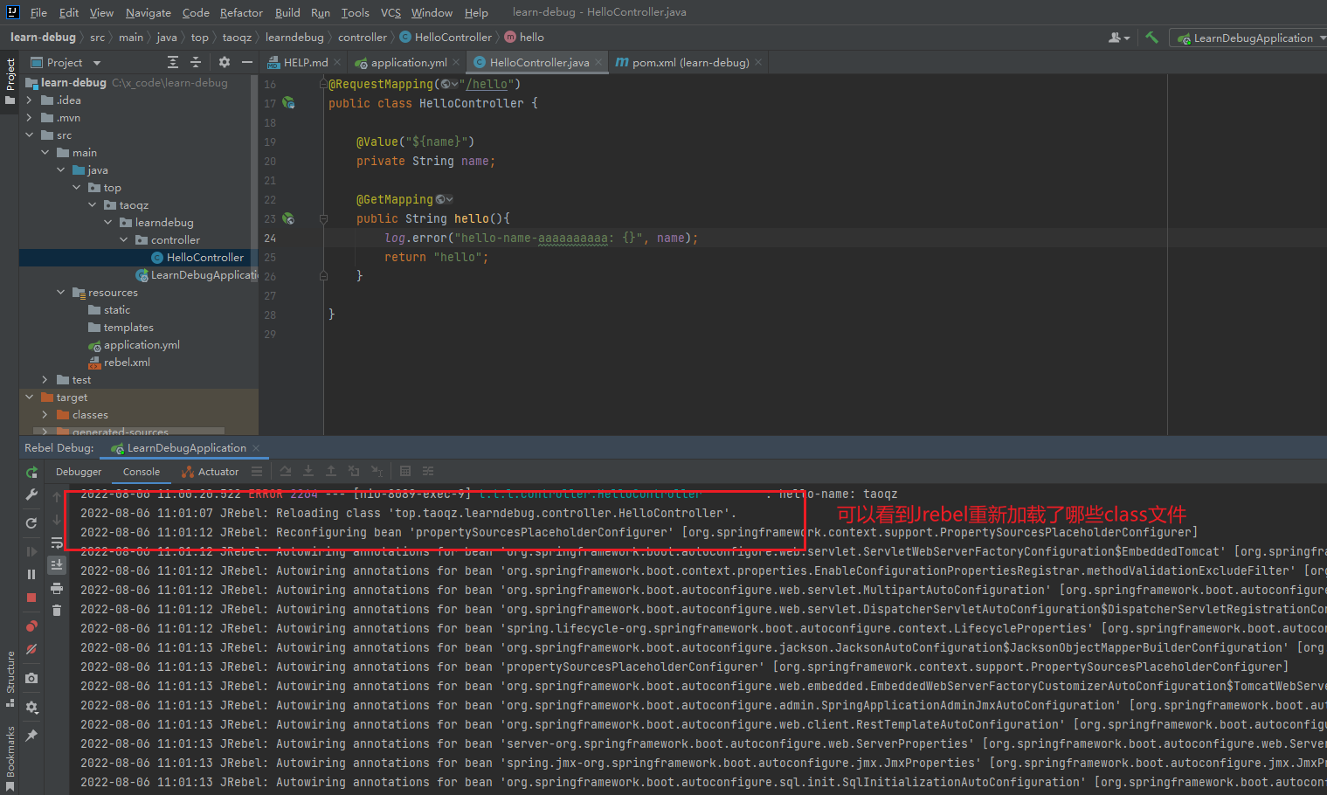Screen dimensions: 1327x795
Task: Click the Run to Cursor icon
Action: (377, 472)
